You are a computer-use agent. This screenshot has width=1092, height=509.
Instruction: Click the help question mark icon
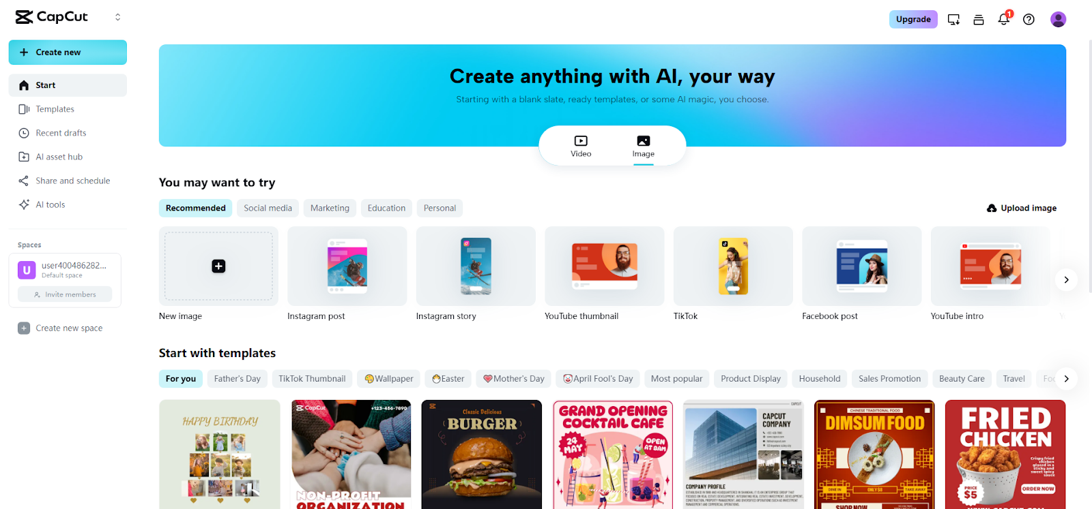click(1029, 19)
